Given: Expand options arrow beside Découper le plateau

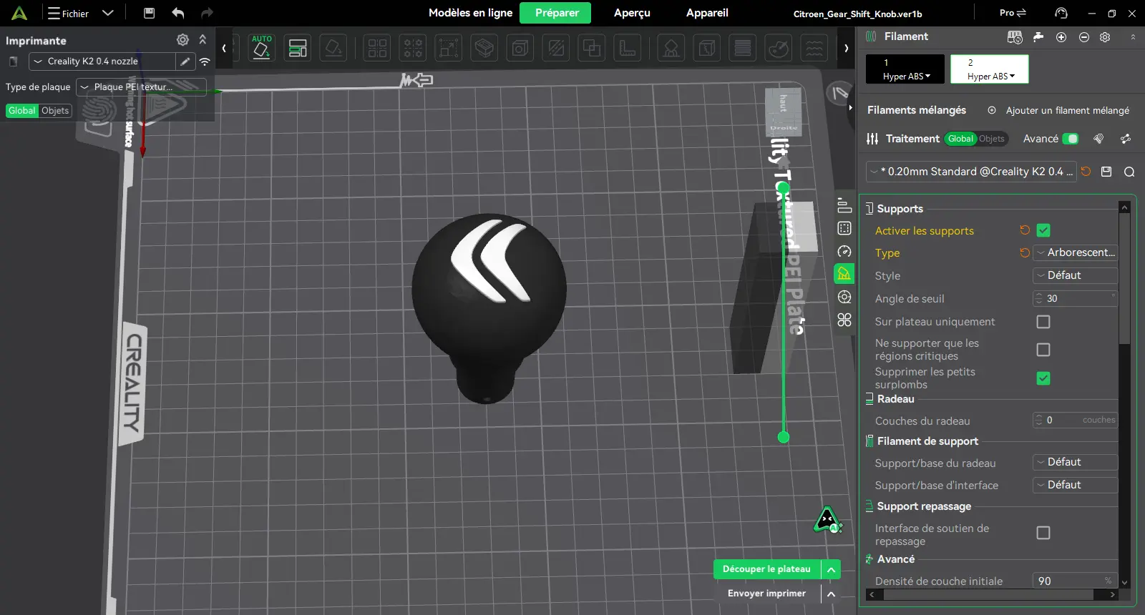Looking at the screenshot, I should pos(831,569).
